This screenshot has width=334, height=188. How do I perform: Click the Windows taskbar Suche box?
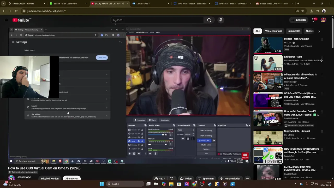(x=124, y=184)
